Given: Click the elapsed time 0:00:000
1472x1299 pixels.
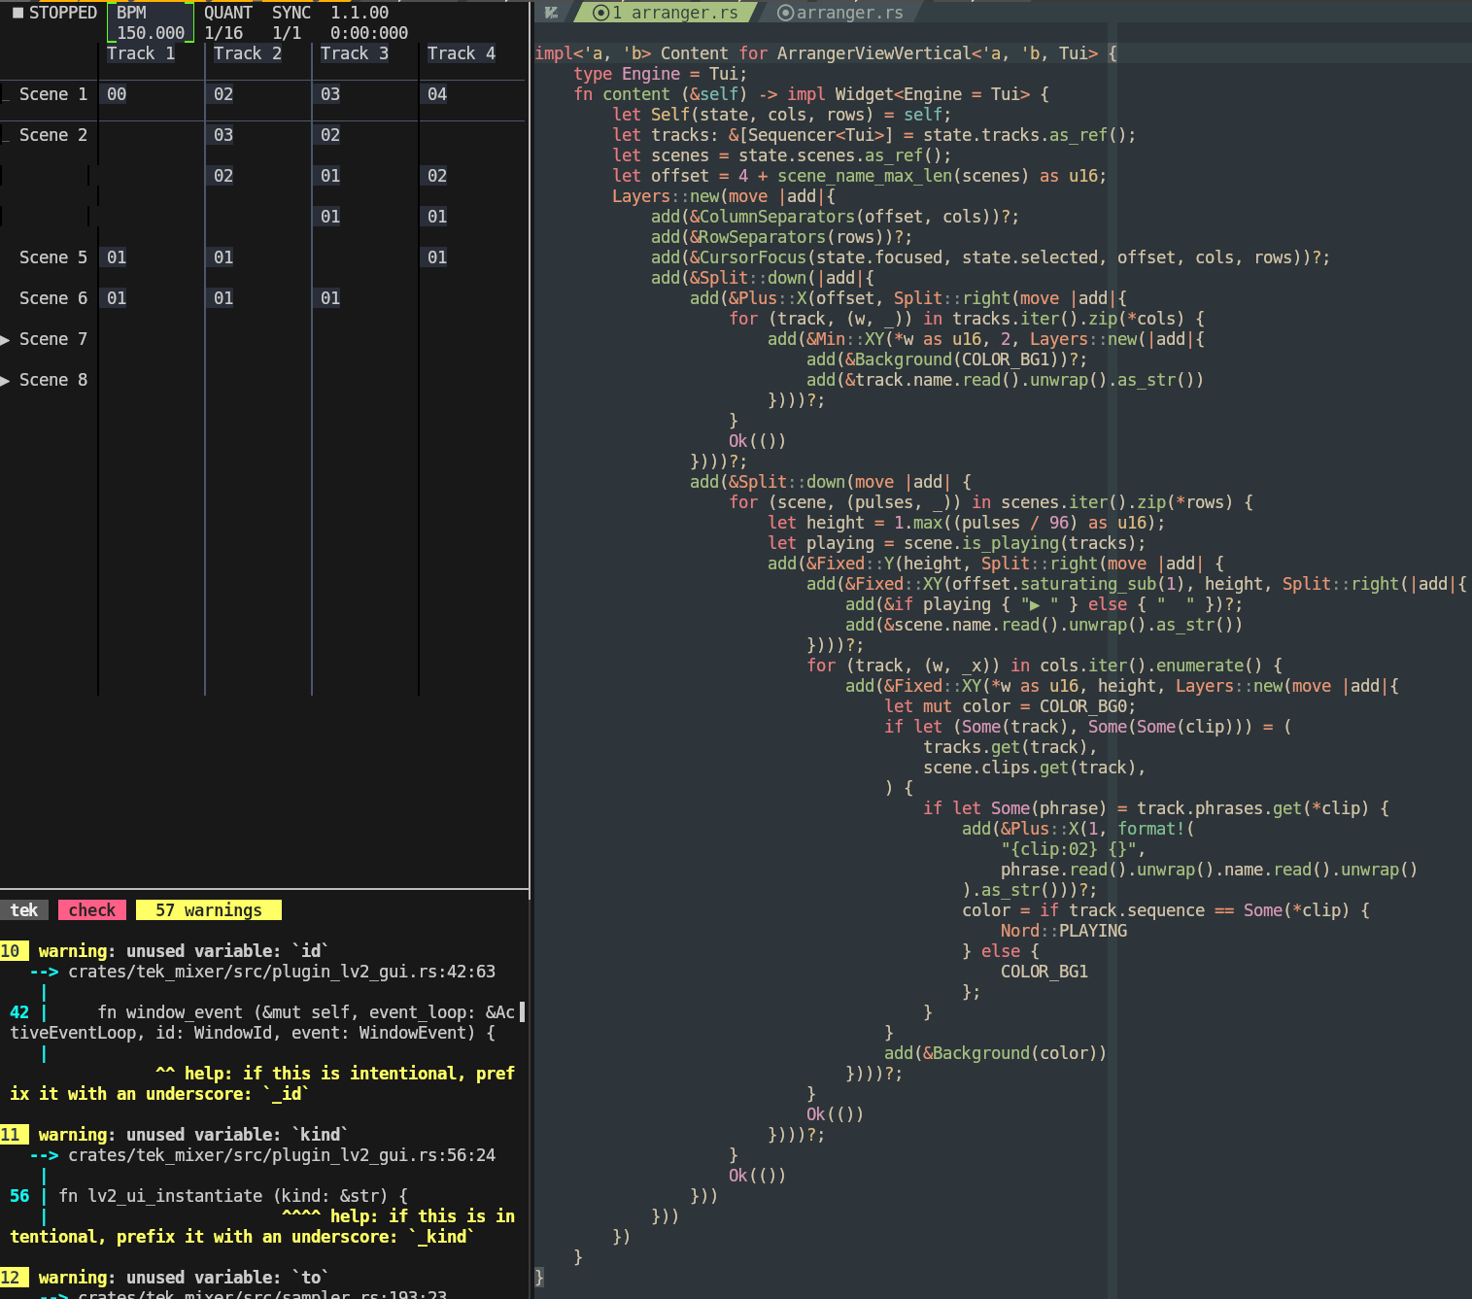Looking at the screenshot, I should point(369,33).
